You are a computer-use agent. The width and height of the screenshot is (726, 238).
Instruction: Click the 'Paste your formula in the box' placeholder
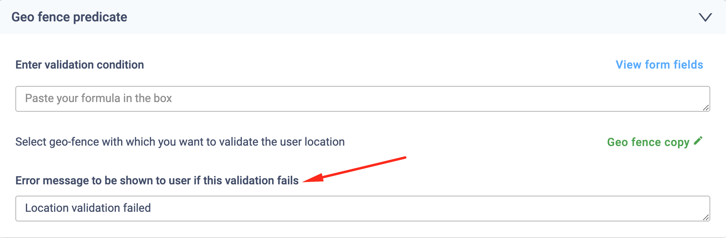point(99,98)
